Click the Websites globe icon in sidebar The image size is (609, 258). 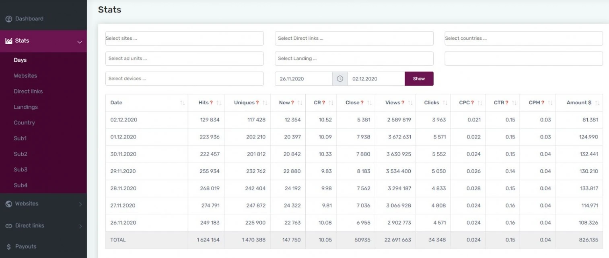(x=8, y=204)
